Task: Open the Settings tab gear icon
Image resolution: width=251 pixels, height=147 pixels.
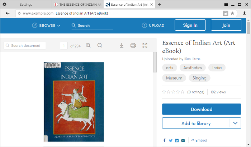Action: (4, 4)
